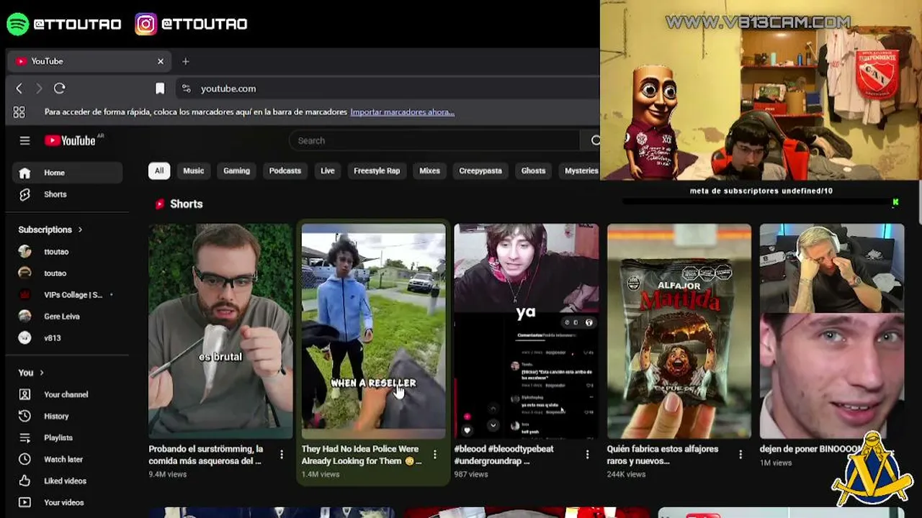This screenshot has height=518, width=922.
Task: Bookmark this page with the bookmark icon
Action: [x=160, y=88]
